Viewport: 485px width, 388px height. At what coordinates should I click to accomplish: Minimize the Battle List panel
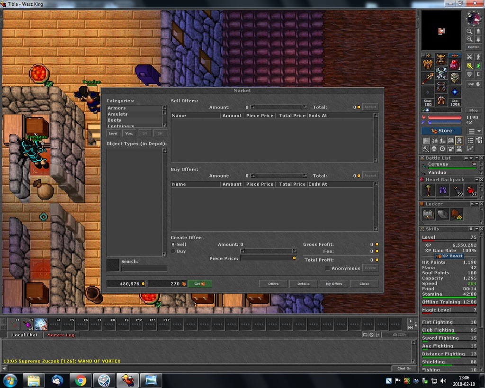point(476,158)
